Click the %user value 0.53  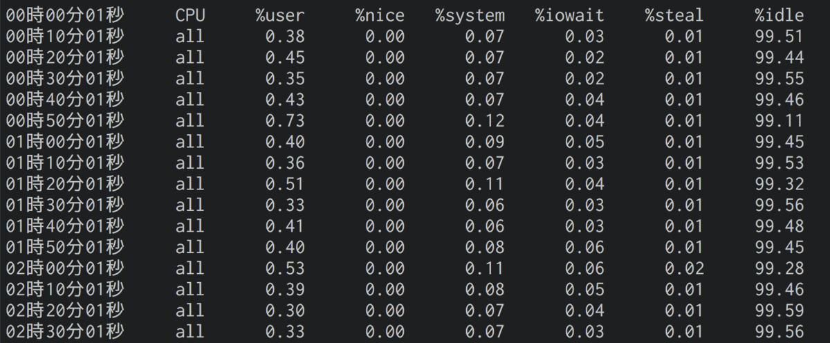coord(285,269)
